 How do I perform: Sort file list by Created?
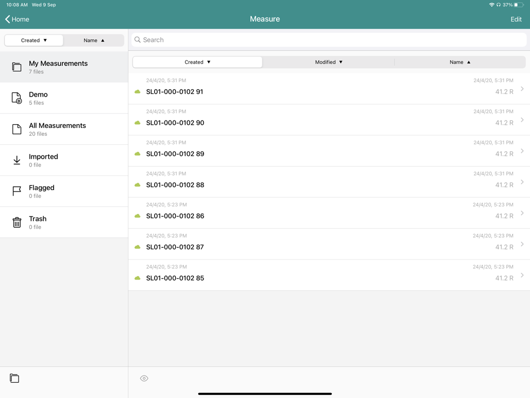(x=197, y=62)
